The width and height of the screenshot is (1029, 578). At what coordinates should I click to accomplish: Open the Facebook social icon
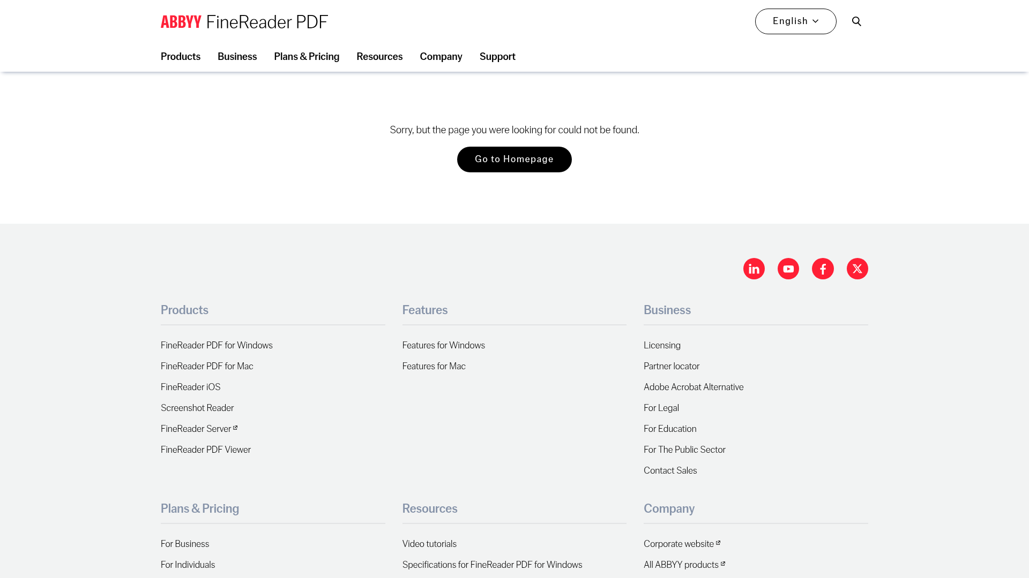(x=823, y=269)
